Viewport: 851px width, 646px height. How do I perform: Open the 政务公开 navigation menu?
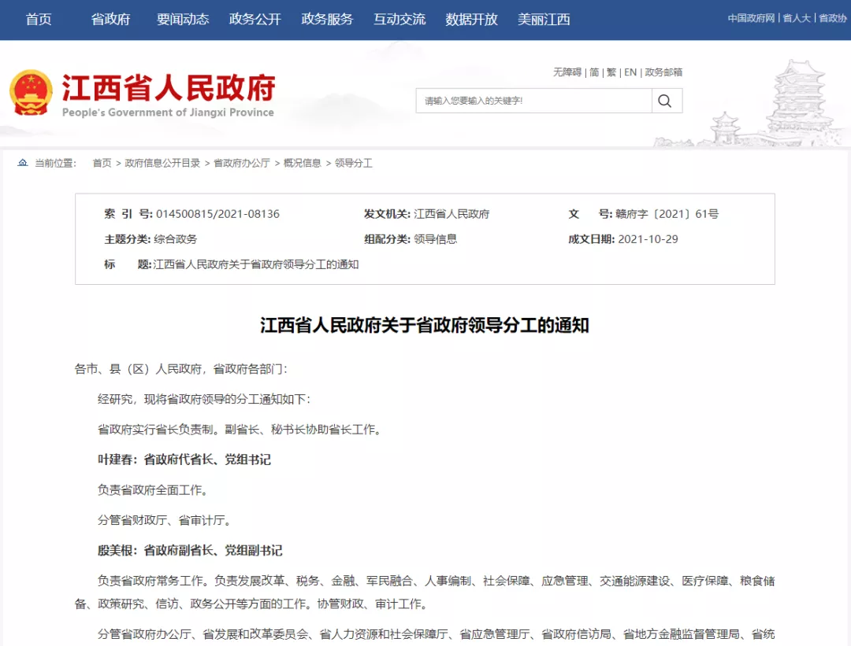click(x=253, y=19)
